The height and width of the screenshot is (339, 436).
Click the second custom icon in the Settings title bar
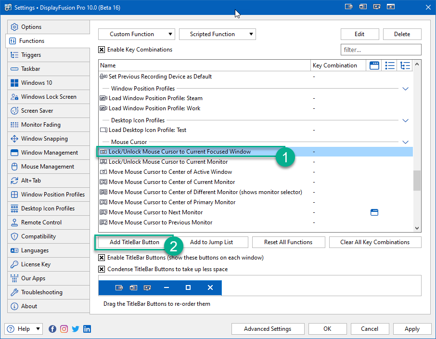point(363,7)
